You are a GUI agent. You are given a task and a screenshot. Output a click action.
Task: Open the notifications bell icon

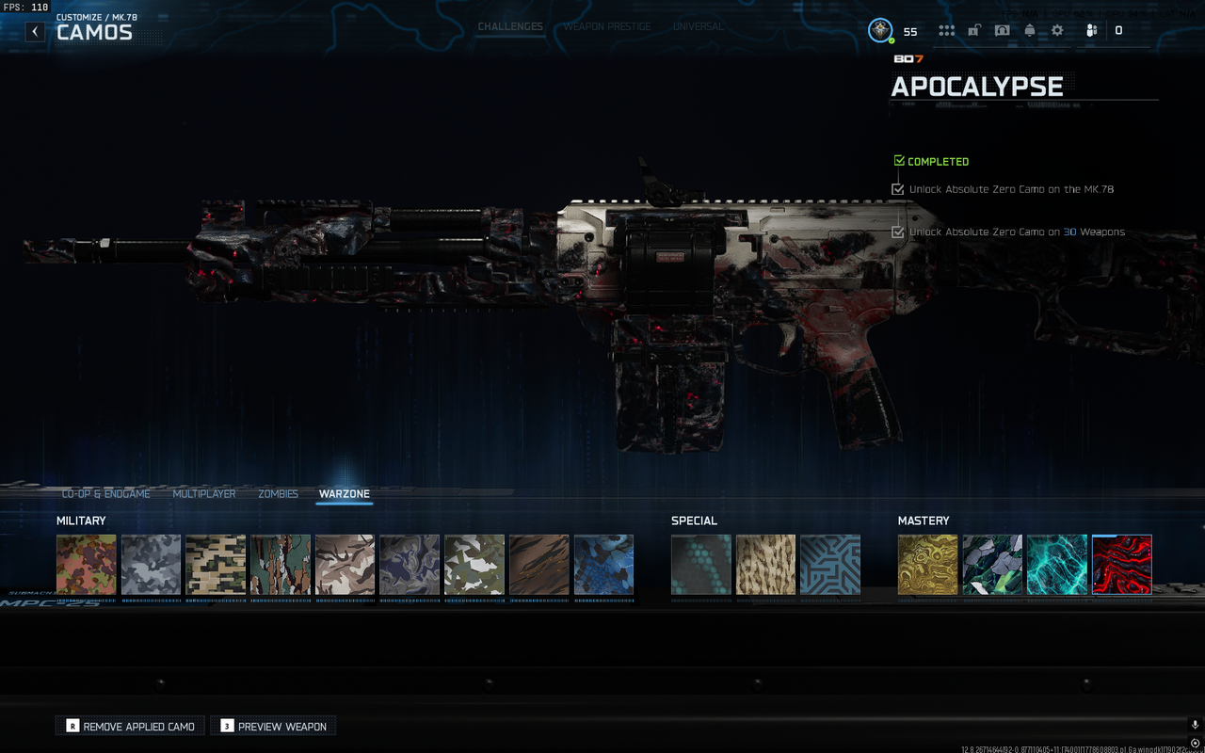[x=1030, y=30]
